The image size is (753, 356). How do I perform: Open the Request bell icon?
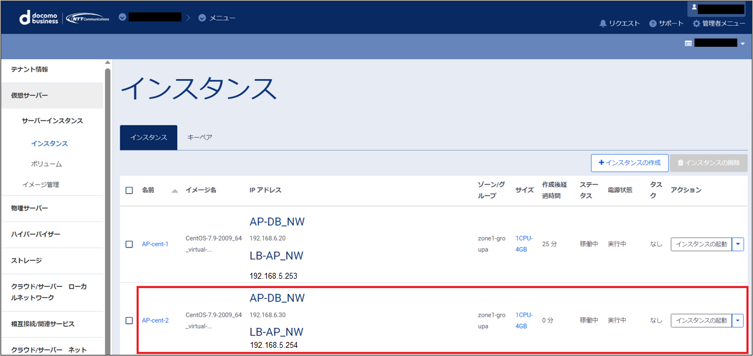[x=603, y=23]
